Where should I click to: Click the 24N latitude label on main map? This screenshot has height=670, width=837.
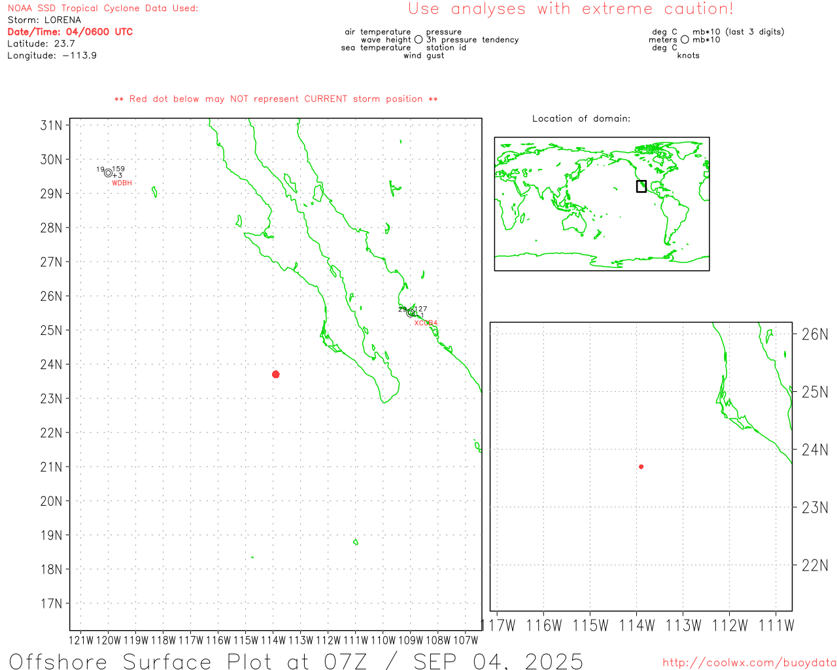[x=52, y=364]
